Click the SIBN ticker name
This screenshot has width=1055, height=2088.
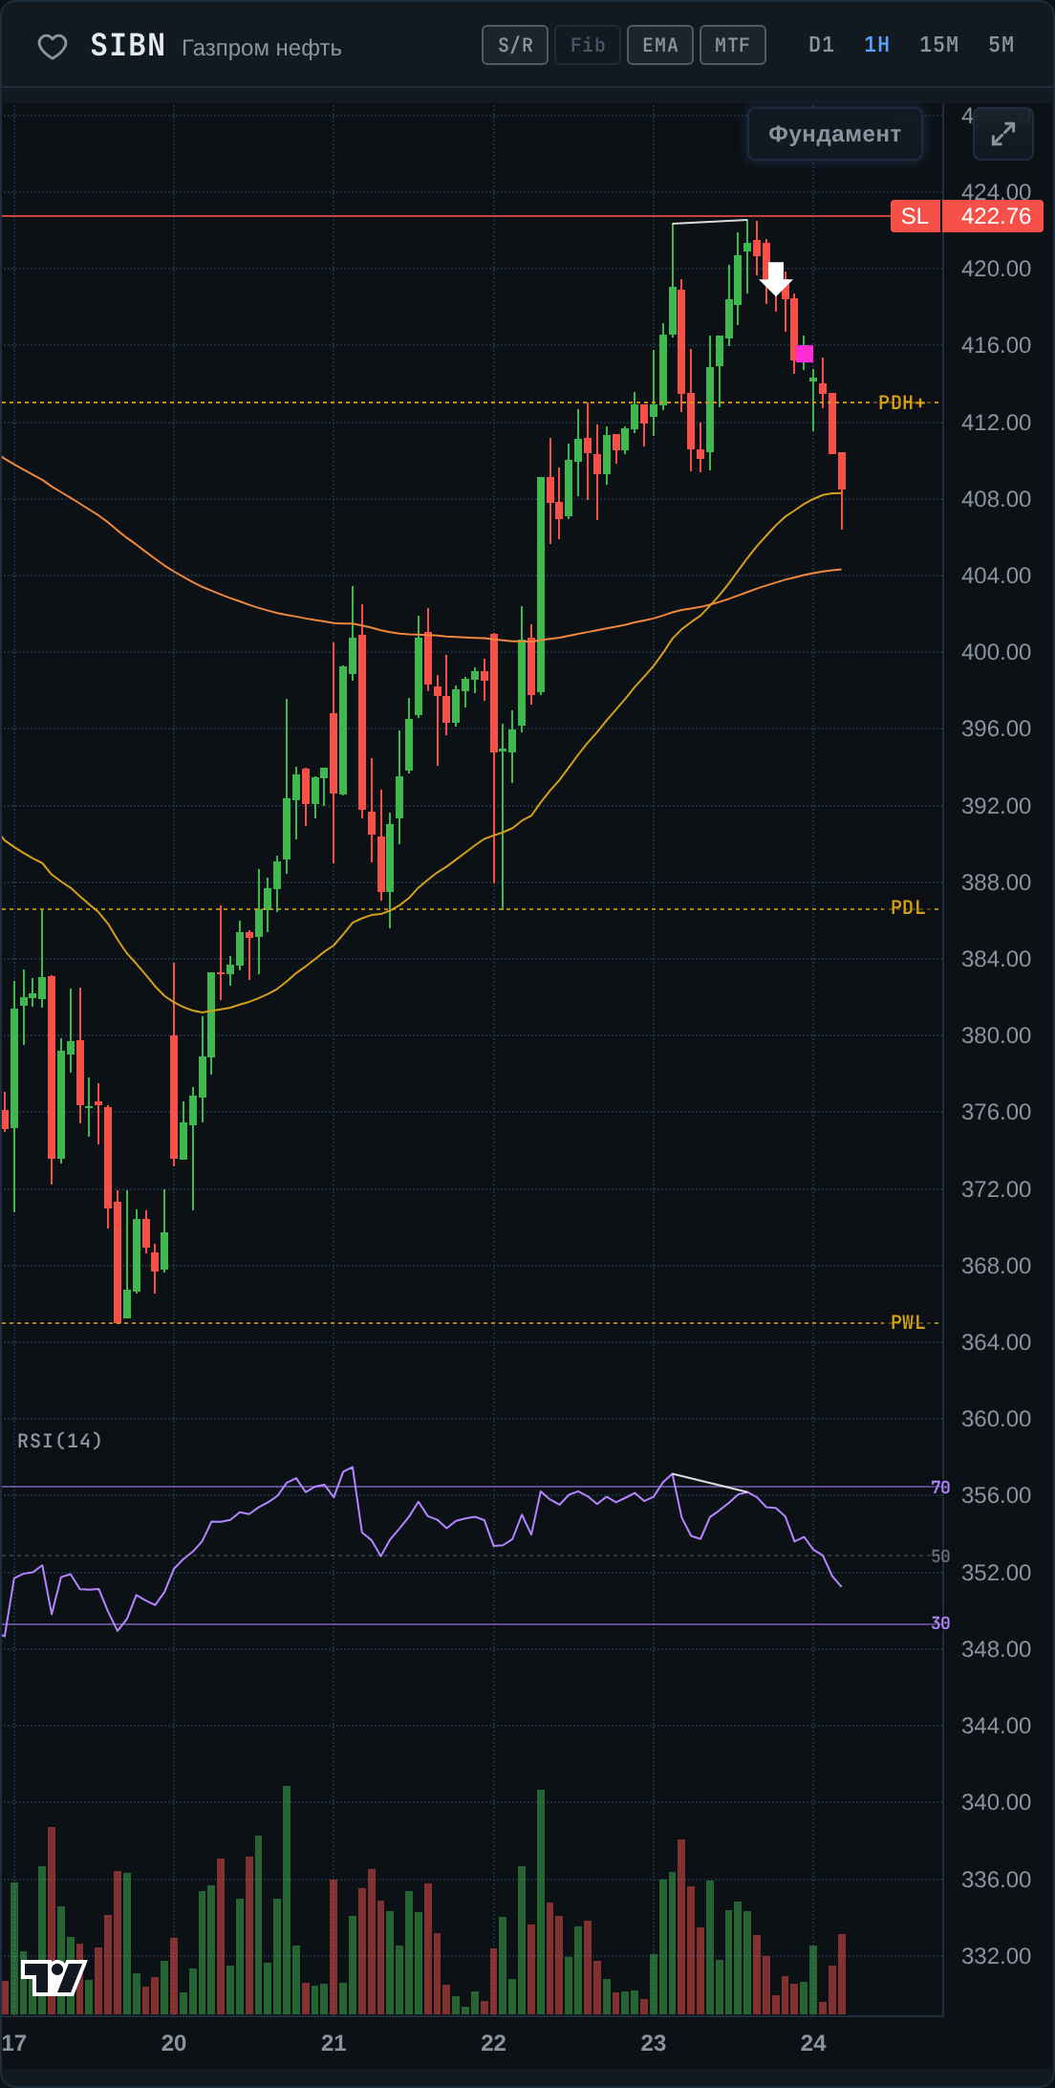point(128,46)
